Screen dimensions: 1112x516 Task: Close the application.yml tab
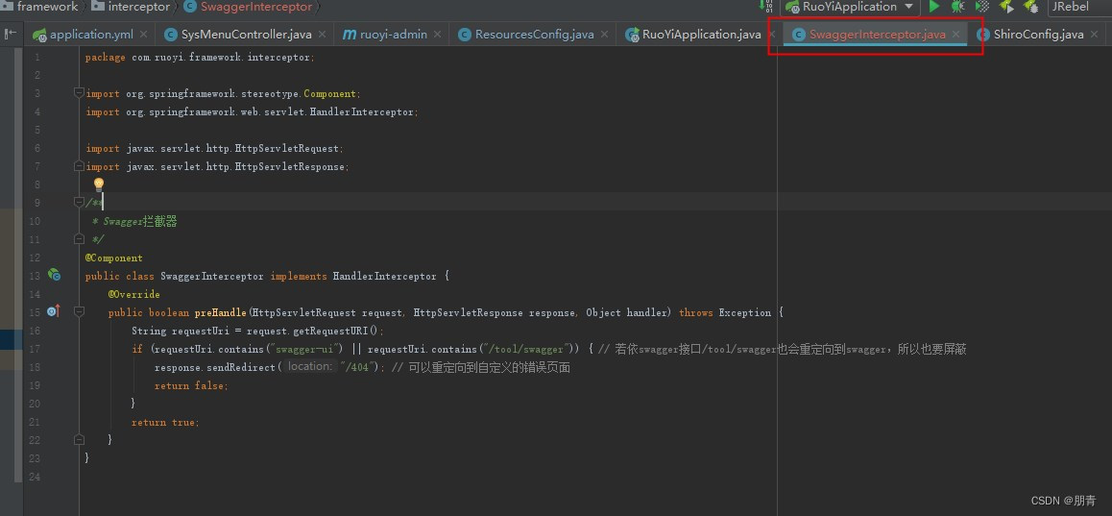(144, 34)
